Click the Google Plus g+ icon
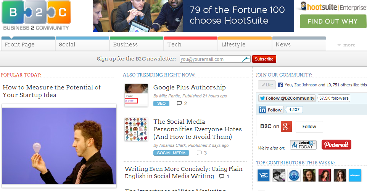 (286, 127)
